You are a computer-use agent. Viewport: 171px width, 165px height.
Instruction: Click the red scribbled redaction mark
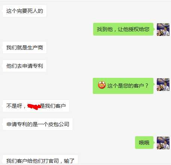(x=34, y=107)
